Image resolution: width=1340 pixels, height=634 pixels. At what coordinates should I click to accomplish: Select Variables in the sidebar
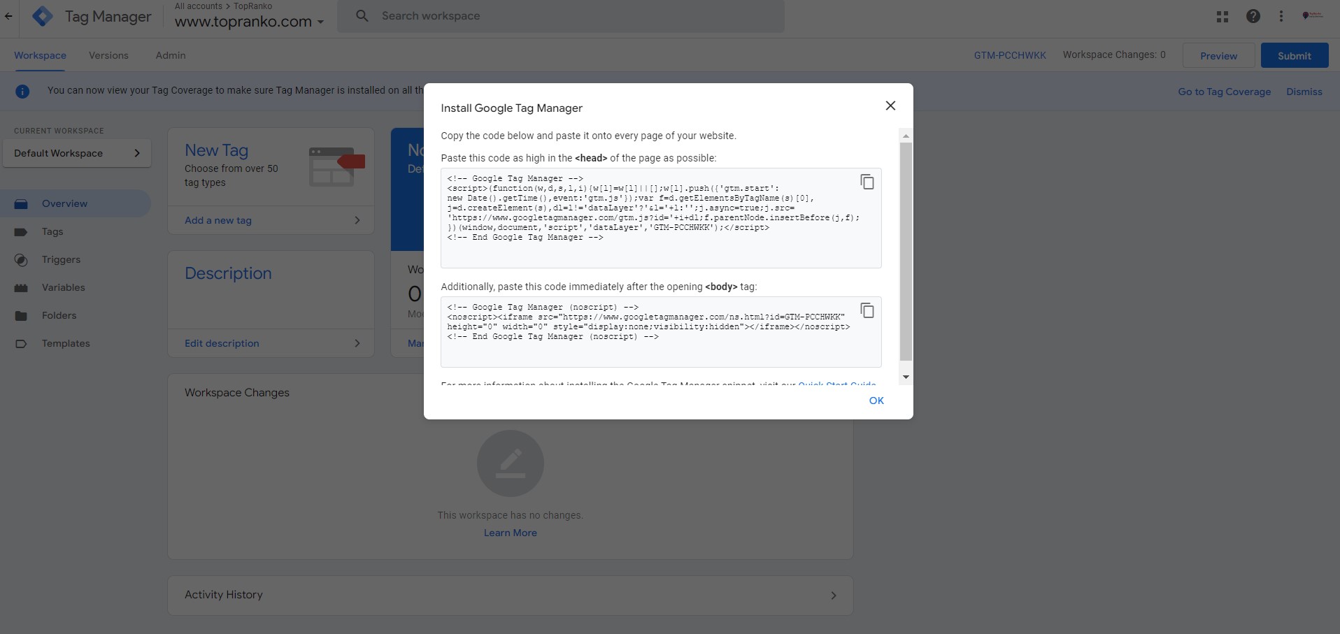(x=76, y=287)
